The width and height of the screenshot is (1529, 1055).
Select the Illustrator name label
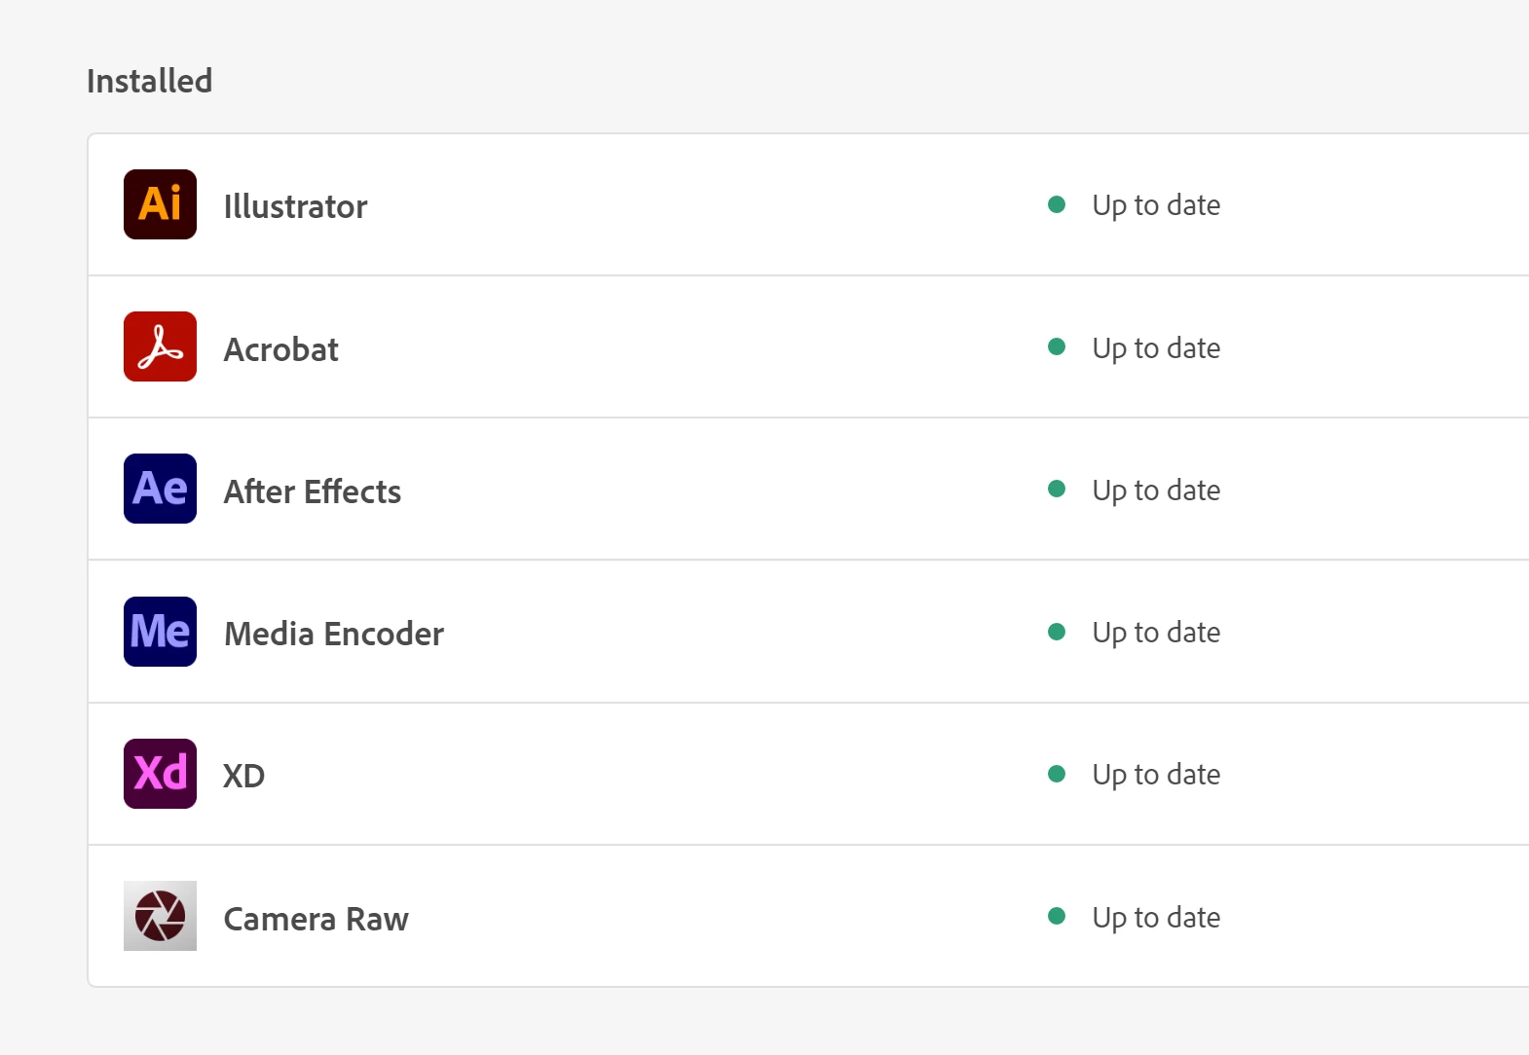(x=295, y=206)
